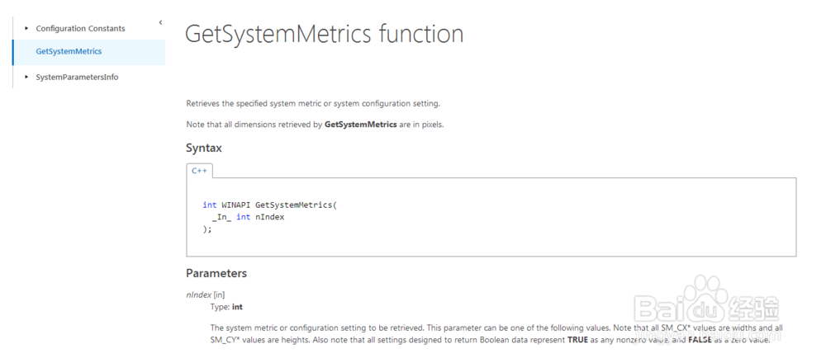Click the nIndex [in] parameter name
Screen dimensions: 826x363
coord(206,295)
